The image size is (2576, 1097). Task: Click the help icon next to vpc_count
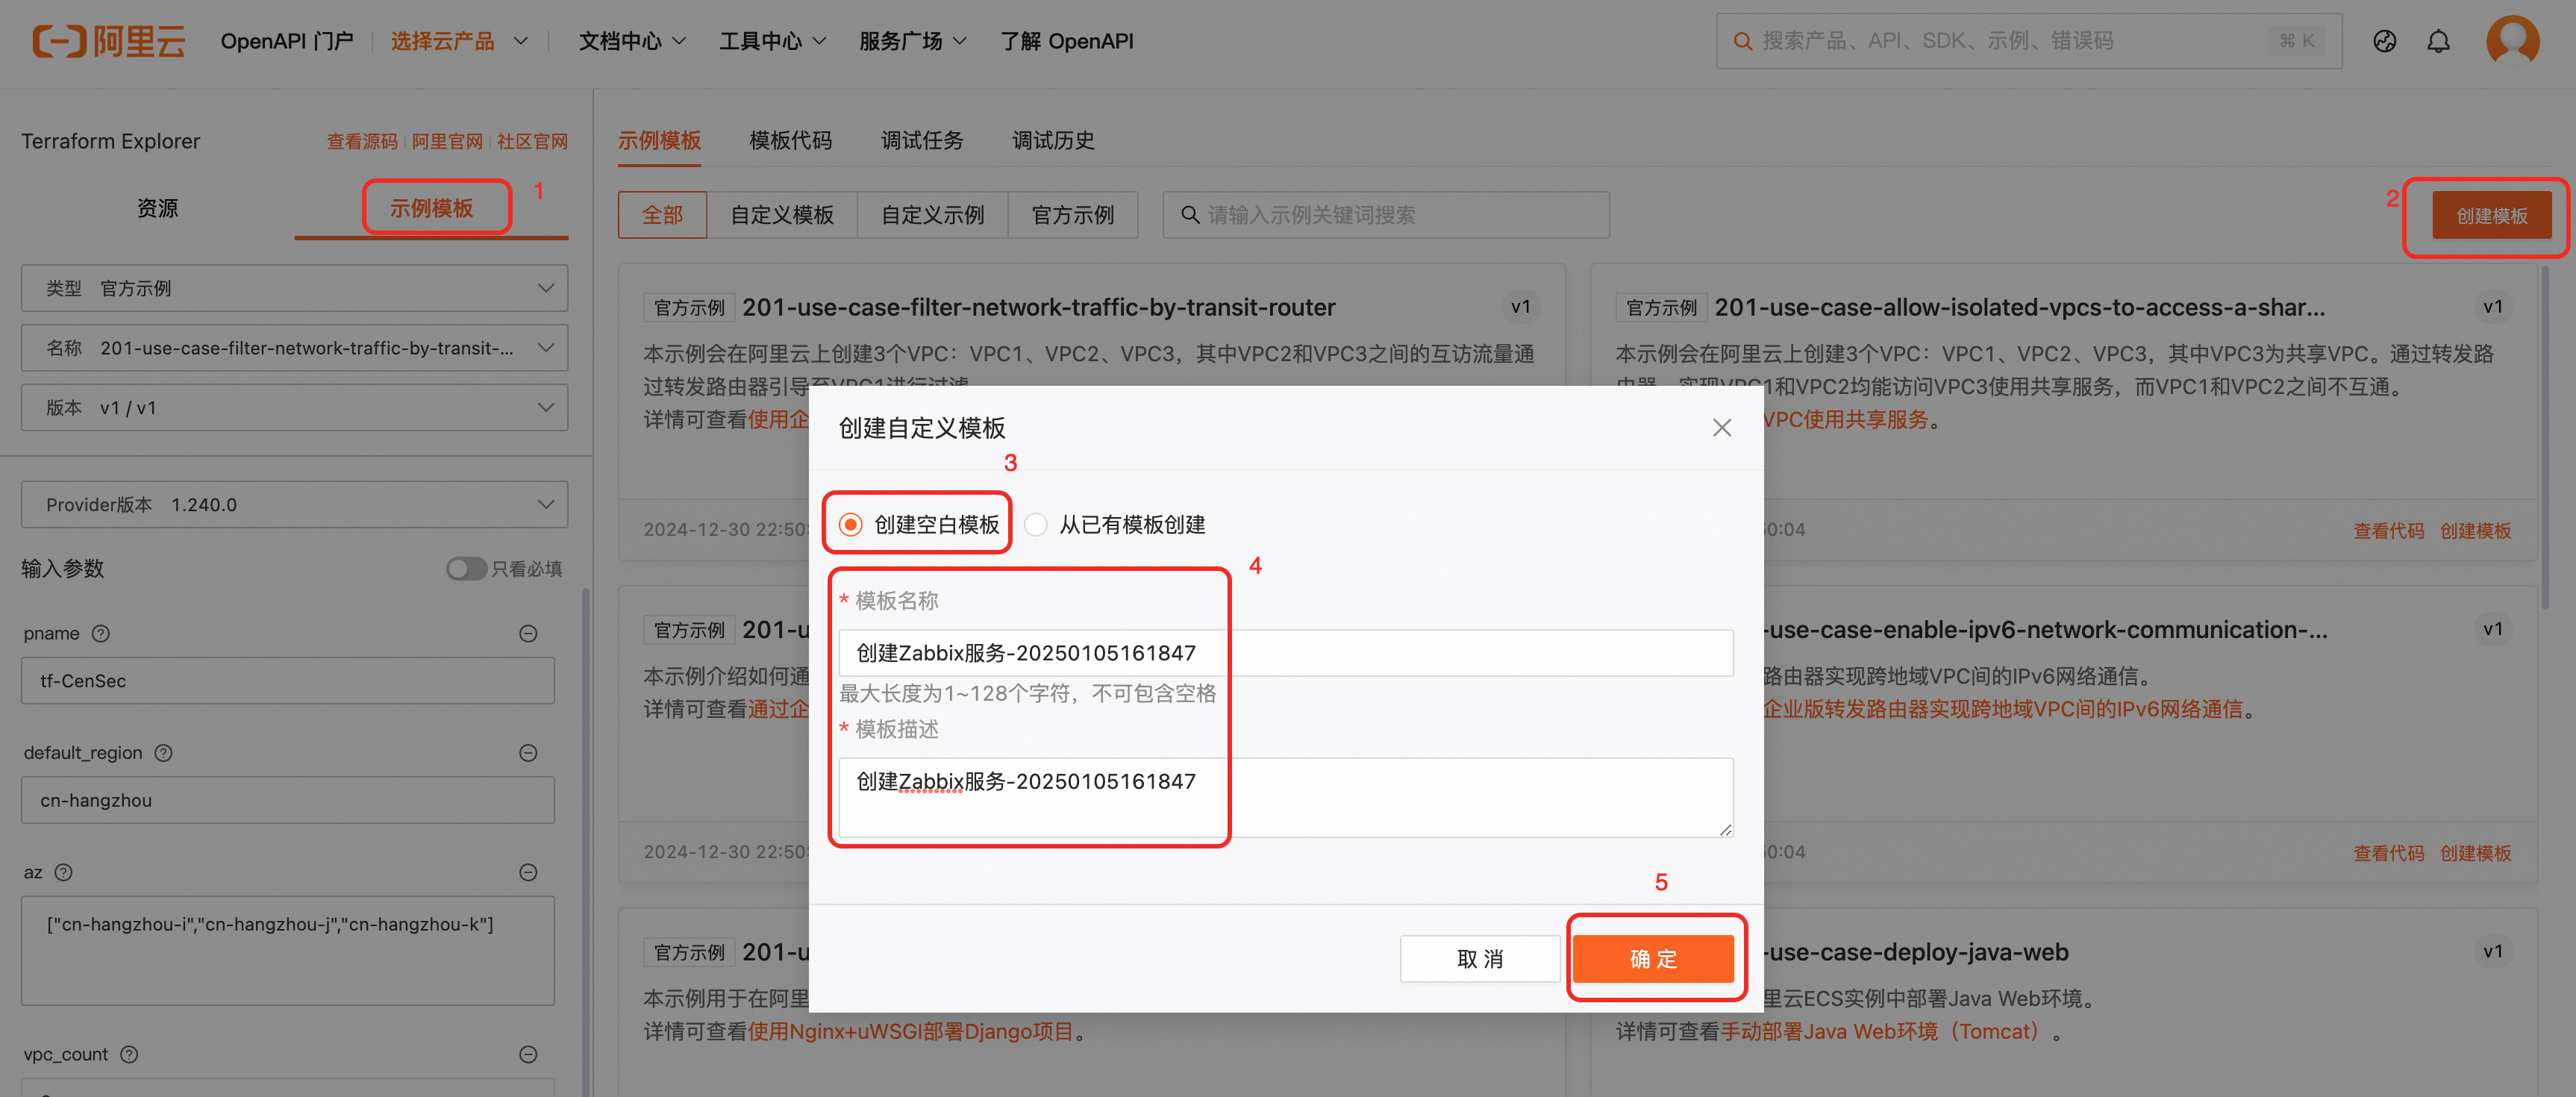pyautogui.click(x=129, y=1054)
